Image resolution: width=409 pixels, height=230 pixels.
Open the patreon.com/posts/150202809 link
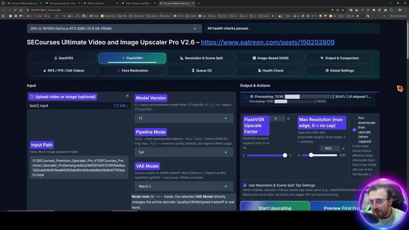pos(267,42)
